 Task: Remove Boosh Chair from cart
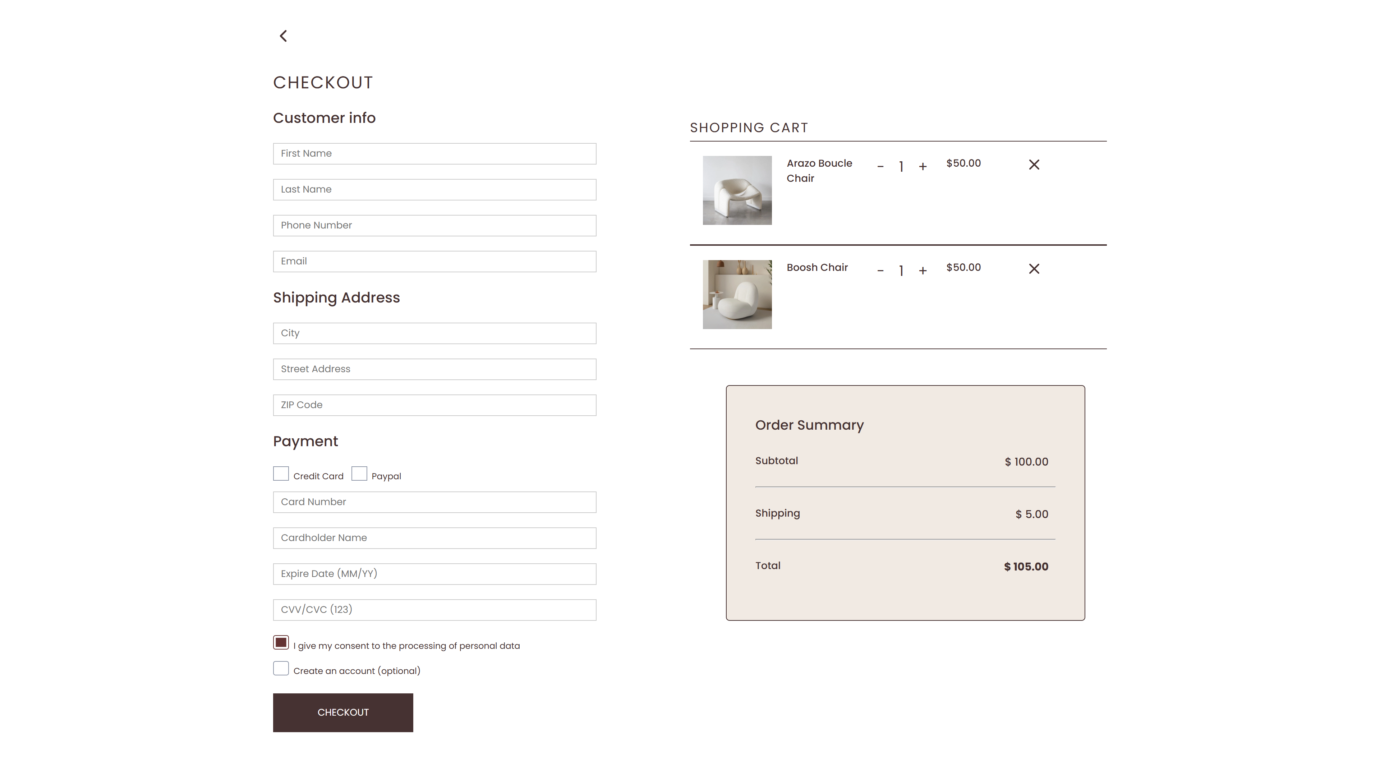coord(1034,269)
